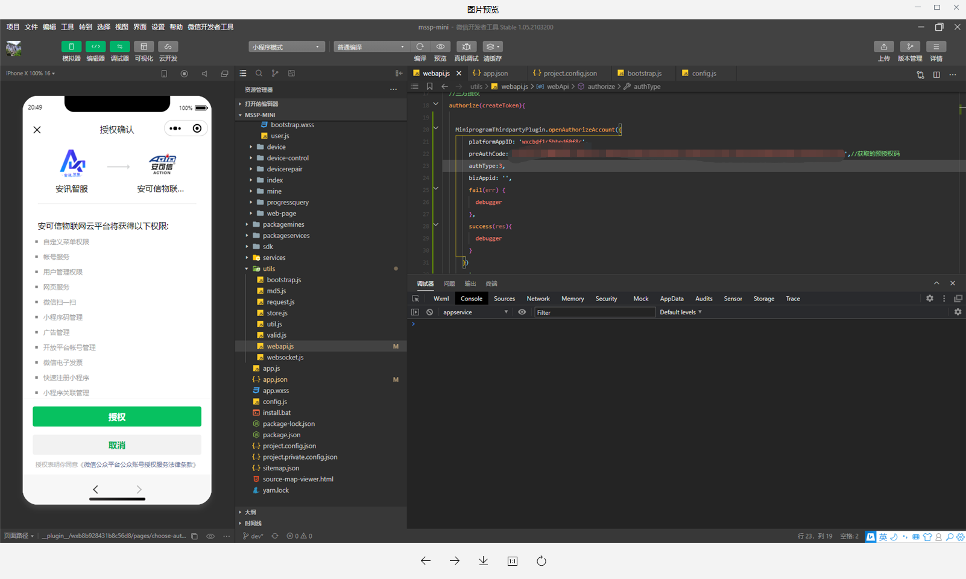Copy the page path using the status bar icon
Viewport: 966px width, 579px height.
pyautogui.click(x=194, y=536)
